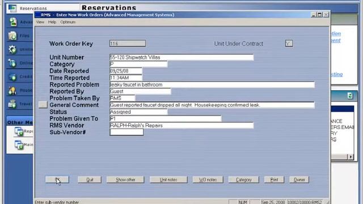Click the Online sidebar icon
363x204 pixels.
pyautogui.click(x=12, y=63)
